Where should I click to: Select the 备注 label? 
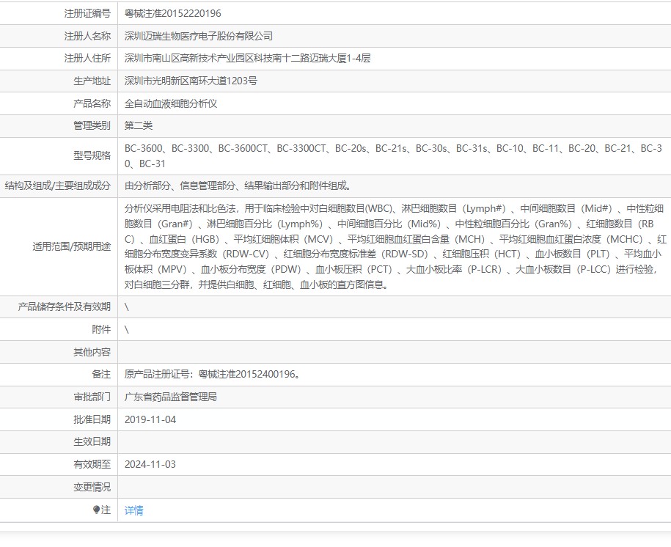[x=101, y=374]
